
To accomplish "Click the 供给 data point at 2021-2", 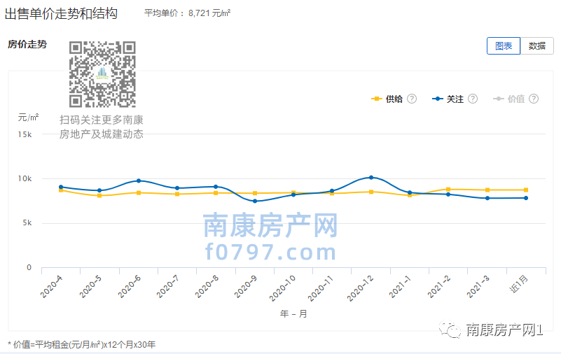I will 448,189.
